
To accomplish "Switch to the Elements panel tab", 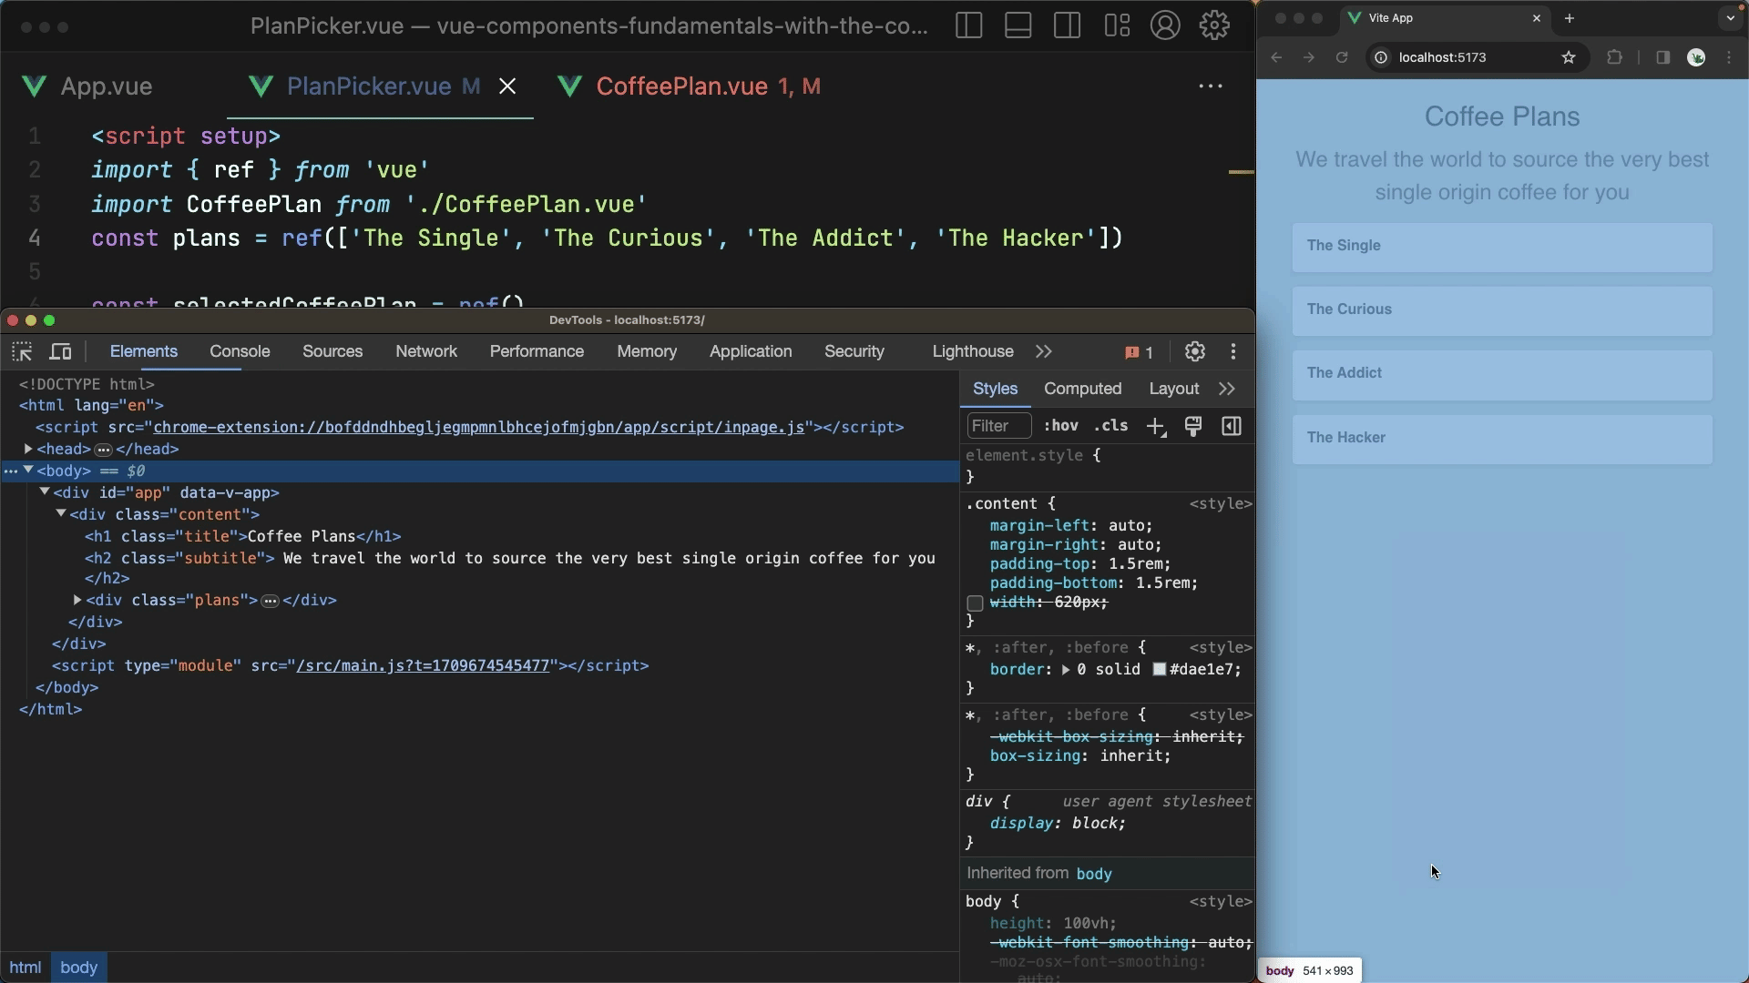I will click(x=144, y=351).
